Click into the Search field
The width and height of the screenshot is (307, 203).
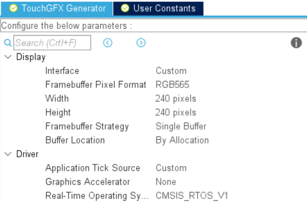click(x=52, y=43)
